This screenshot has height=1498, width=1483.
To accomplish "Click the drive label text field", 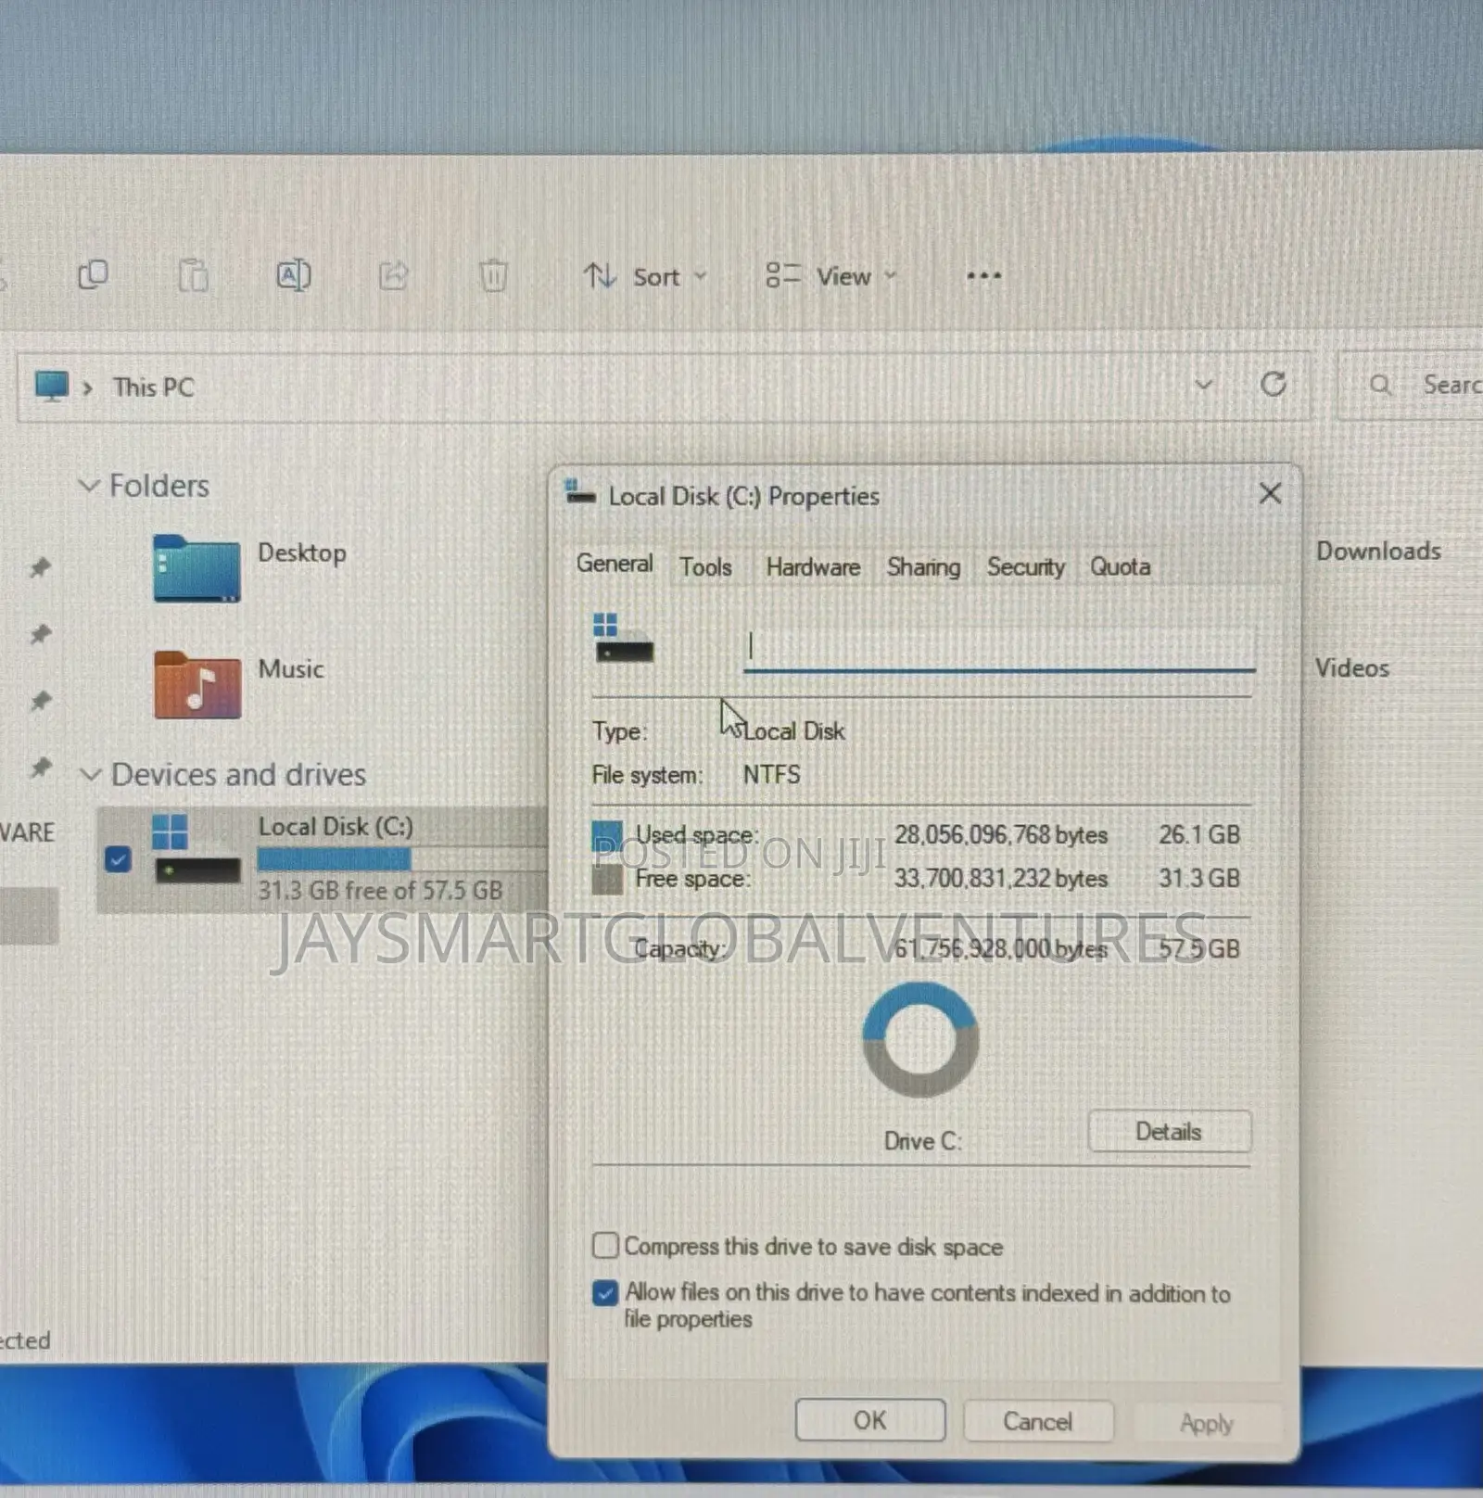I will point(999,647).
